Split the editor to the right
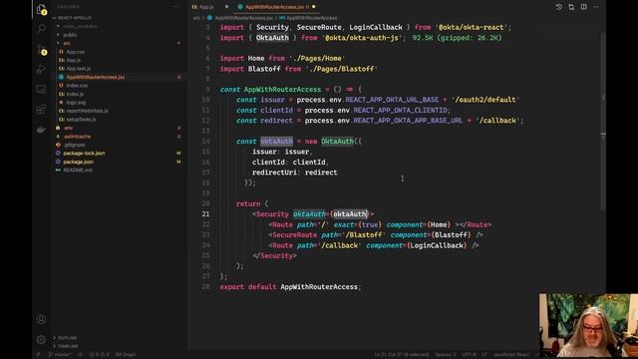Screen dimensions: 638x359 584,7
